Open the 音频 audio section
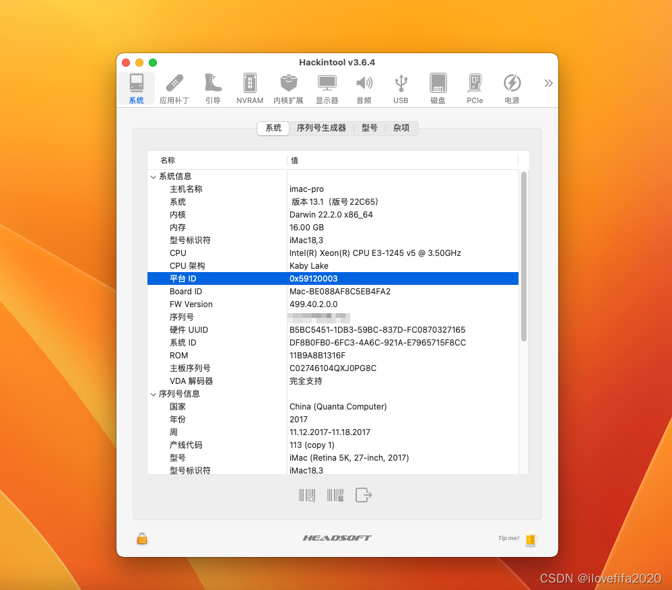The width and height of the screenshot is (672, 590). [364, 89]
